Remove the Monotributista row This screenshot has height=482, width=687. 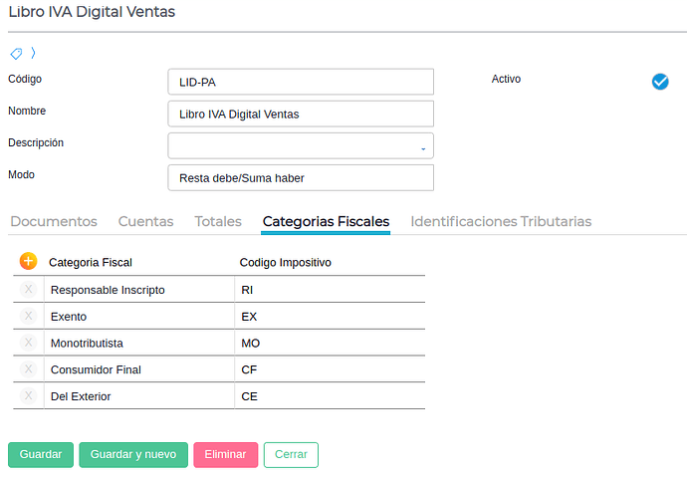[x=28, y=343]
